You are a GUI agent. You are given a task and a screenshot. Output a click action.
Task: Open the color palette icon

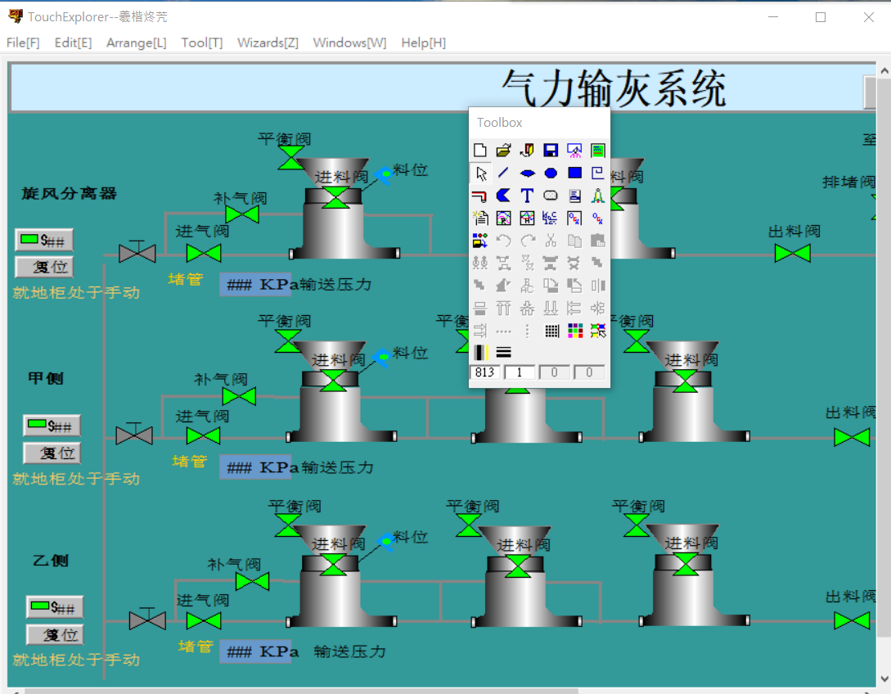coord(574,331)
